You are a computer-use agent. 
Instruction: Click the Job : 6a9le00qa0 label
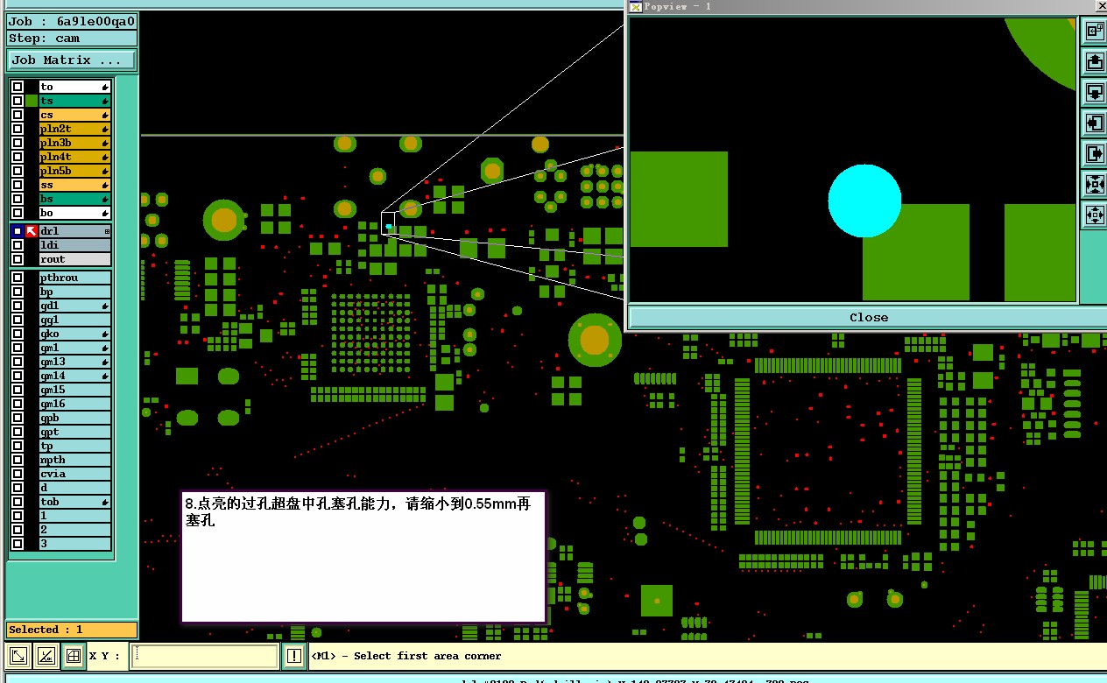[72, 21]
